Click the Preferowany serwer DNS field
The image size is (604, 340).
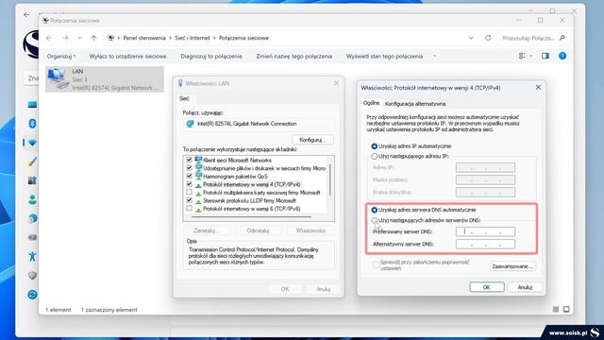pos(485,231)
